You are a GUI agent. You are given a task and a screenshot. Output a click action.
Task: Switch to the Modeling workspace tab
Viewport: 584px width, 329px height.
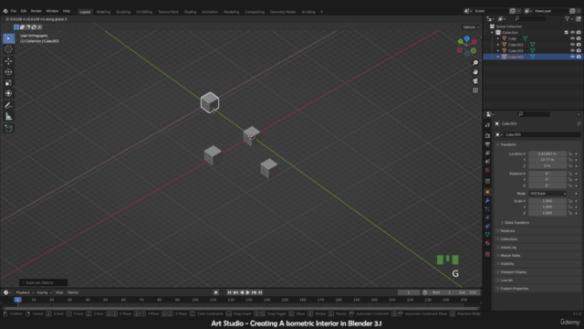103,12
